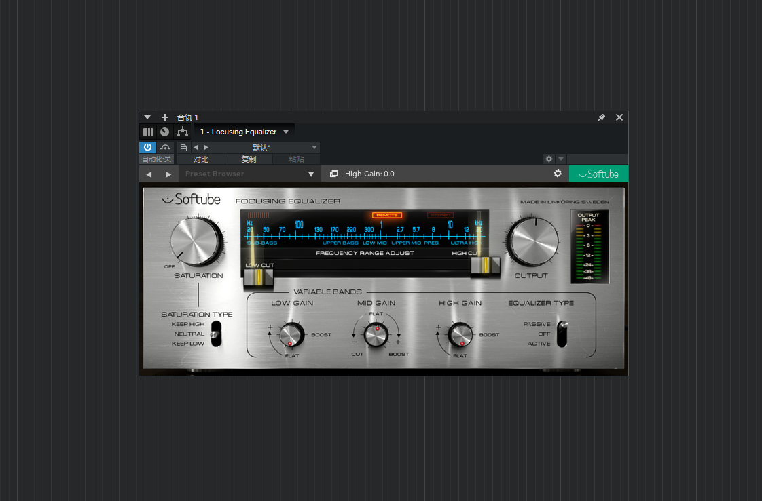The image size is (762, 501).
Task: Open the Focusing Equalizer plugin dropdown
Action: (286, 131)
